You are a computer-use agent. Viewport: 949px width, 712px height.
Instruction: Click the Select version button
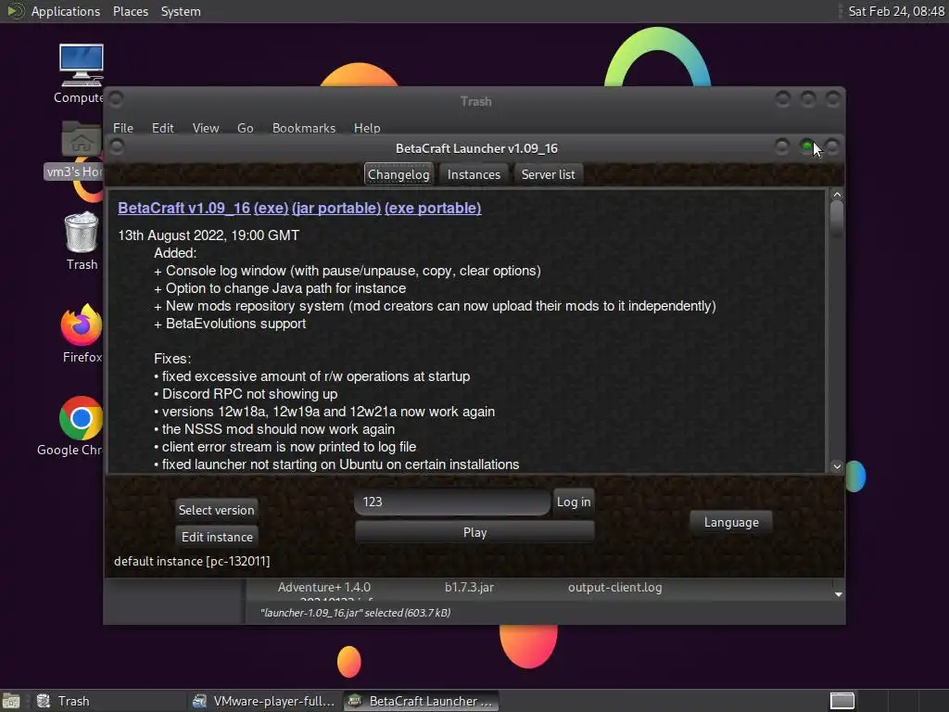coord(216,510)
